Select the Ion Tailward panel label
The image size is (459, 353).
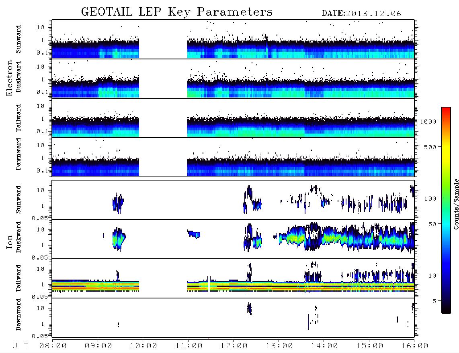[18, 278]
